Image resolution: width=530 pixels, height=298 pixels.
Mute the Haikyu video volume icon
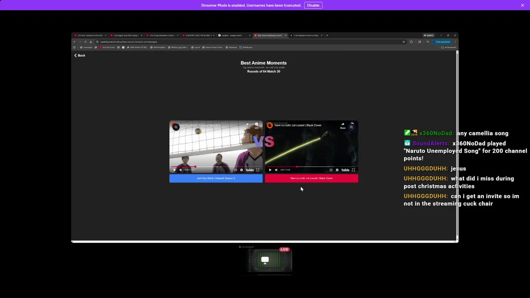point(181,170)
